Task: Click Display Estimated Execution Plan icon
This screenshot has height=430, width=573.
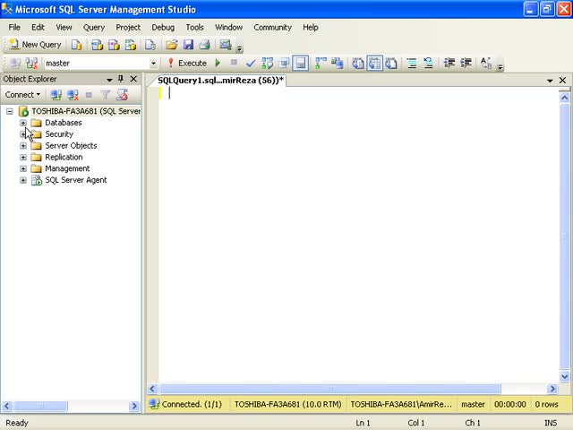Action: [268, 64]
